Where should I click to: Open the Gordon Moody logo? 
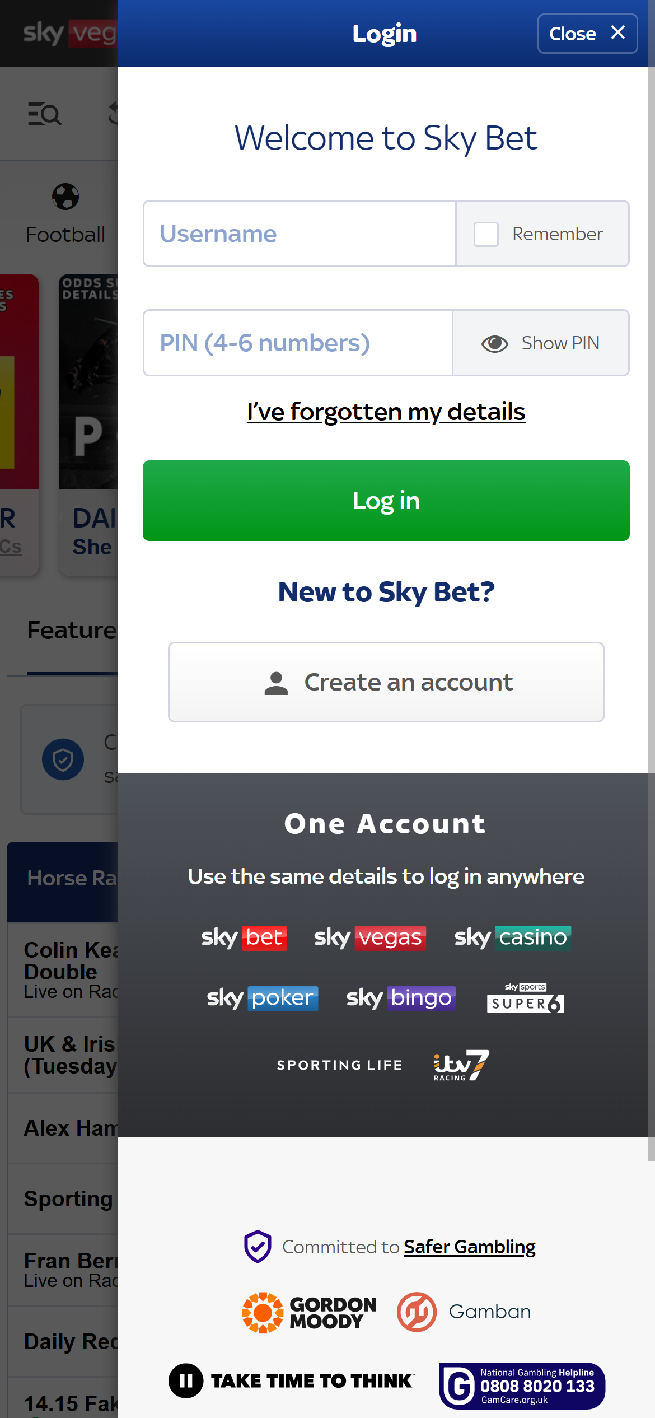tap(308, 1312)
